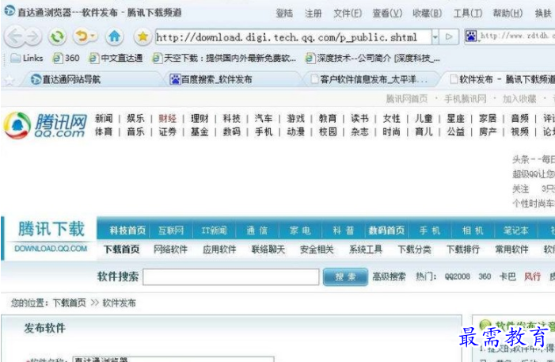Open the 查看(V) menu
The height and width of the screenshot is (362, 555).
pos(387,13)
